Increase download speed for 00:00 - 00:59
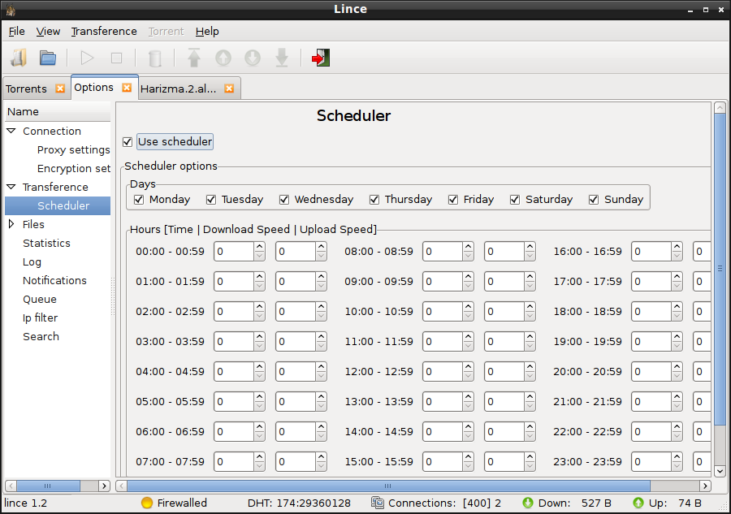 coord(259,247)
